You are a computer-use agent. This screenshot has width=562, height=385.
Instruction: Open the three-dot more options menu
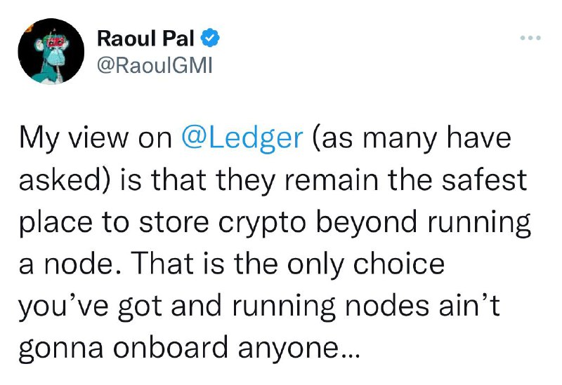(x=530, y=37)
